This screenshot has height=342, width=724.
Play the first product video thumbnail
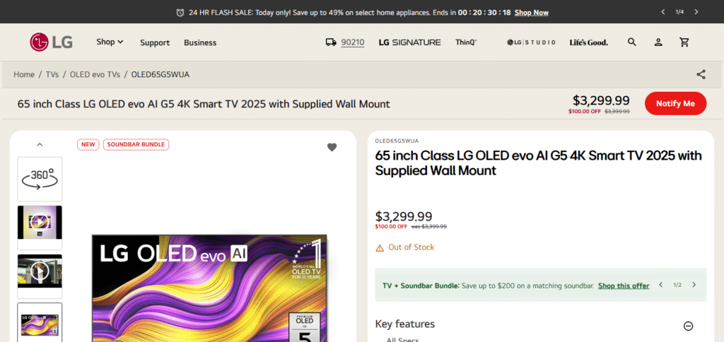coord(40,223)
